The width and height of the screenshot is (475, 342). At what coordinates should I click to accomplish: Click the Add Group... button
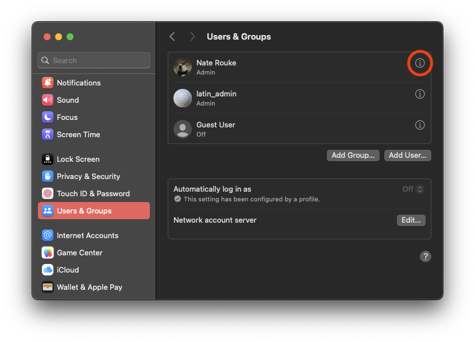tap(353, 156)
